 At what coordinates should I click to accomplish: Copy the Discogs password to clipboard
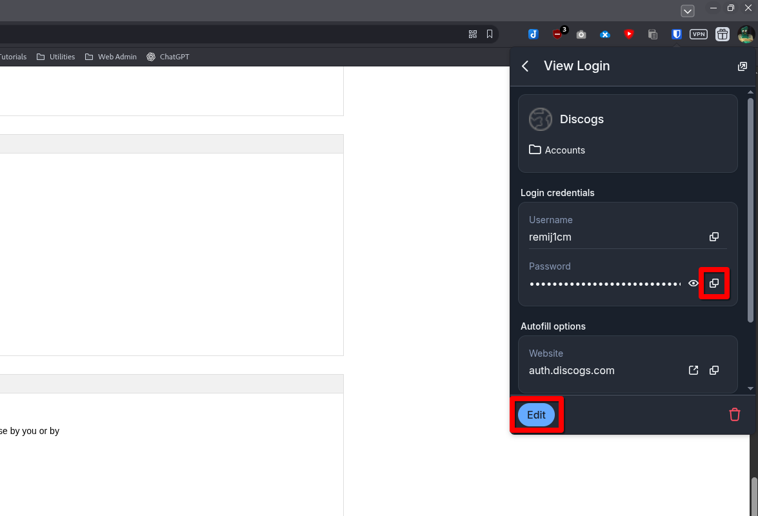coord(714,283)
